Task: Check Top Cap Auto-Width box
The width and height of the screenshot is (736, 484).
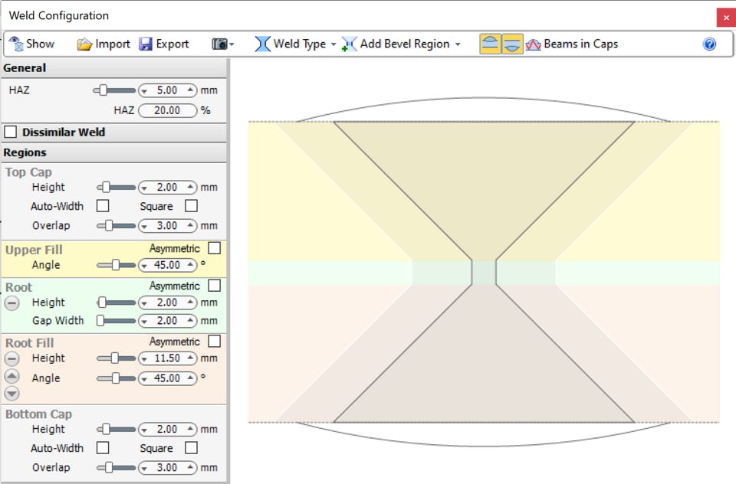Action: pos(103,206)
